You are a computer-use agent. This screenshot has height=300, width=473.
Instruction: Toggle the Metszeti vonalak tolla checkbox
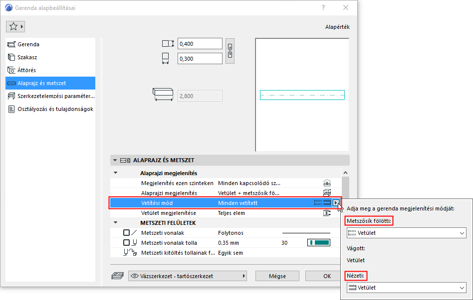(x=126, y=242)
